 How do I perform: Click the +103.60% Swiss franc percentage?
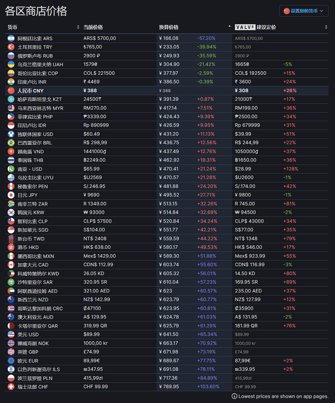click(208, 387)
